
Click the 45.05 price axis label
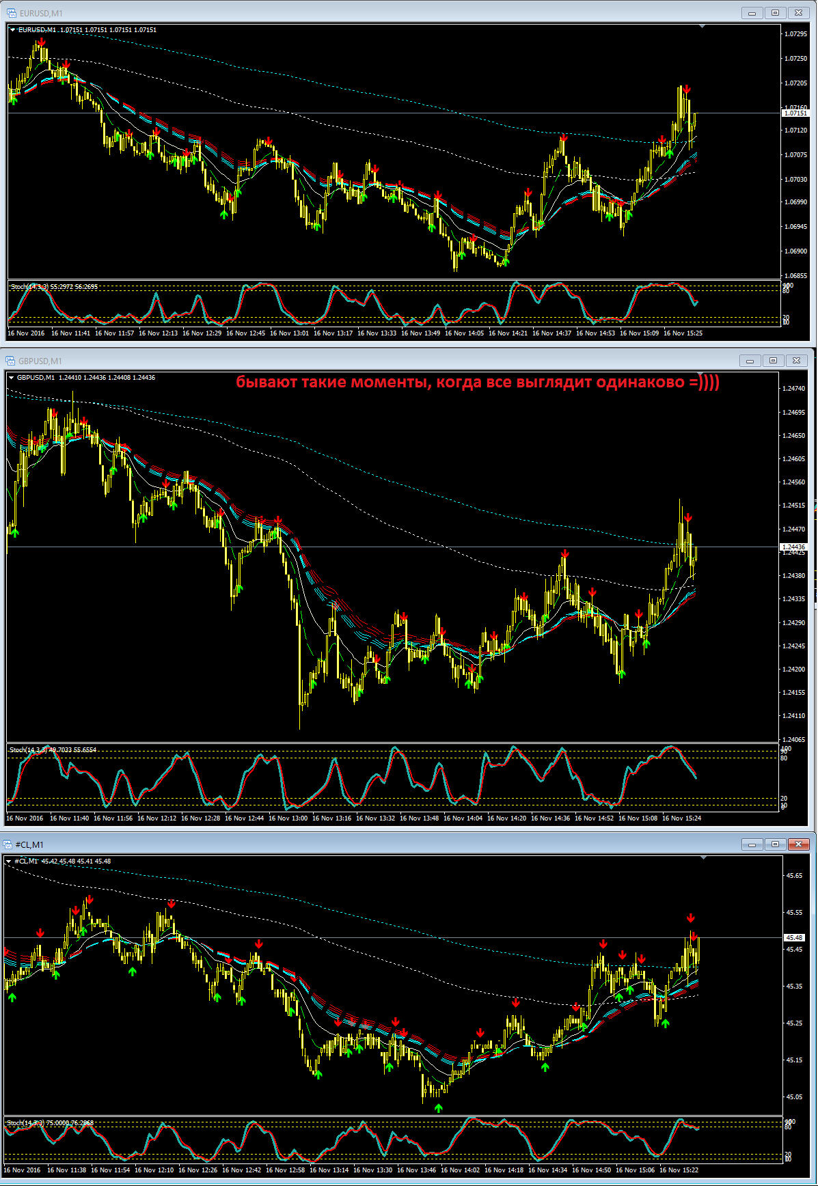(795, 1097)
